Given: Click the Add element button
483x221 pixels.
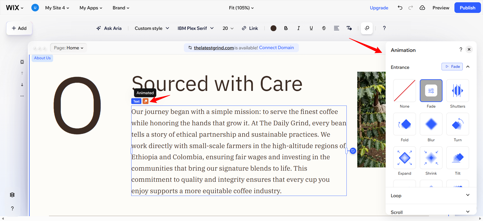Looking at the screenshot, I should [19, 28].
